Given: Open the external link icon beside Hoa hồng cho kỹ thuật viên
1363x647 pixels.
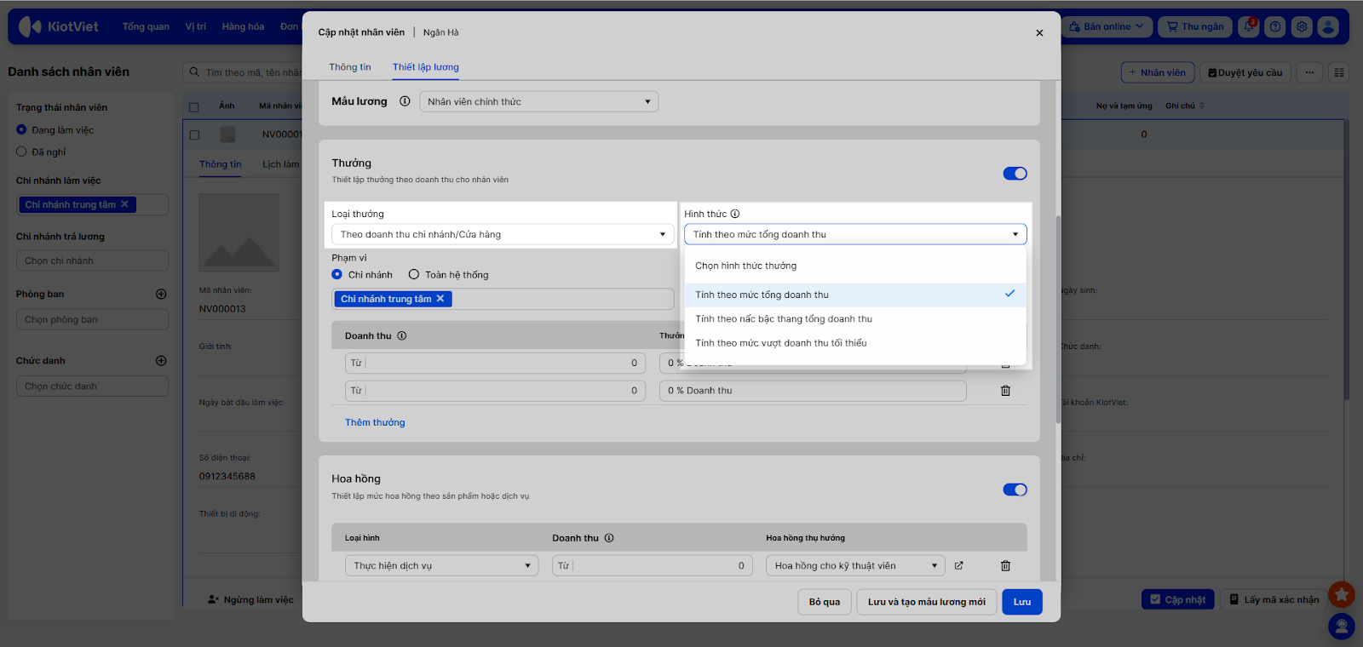Looking at the screenshot, I should (958, 565).
